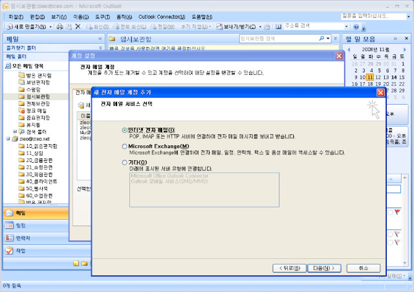The height and width of the screenshot is (292, 414).
Task: Click the 질문을 입력하십시오 help box
Action: point(373,16)
